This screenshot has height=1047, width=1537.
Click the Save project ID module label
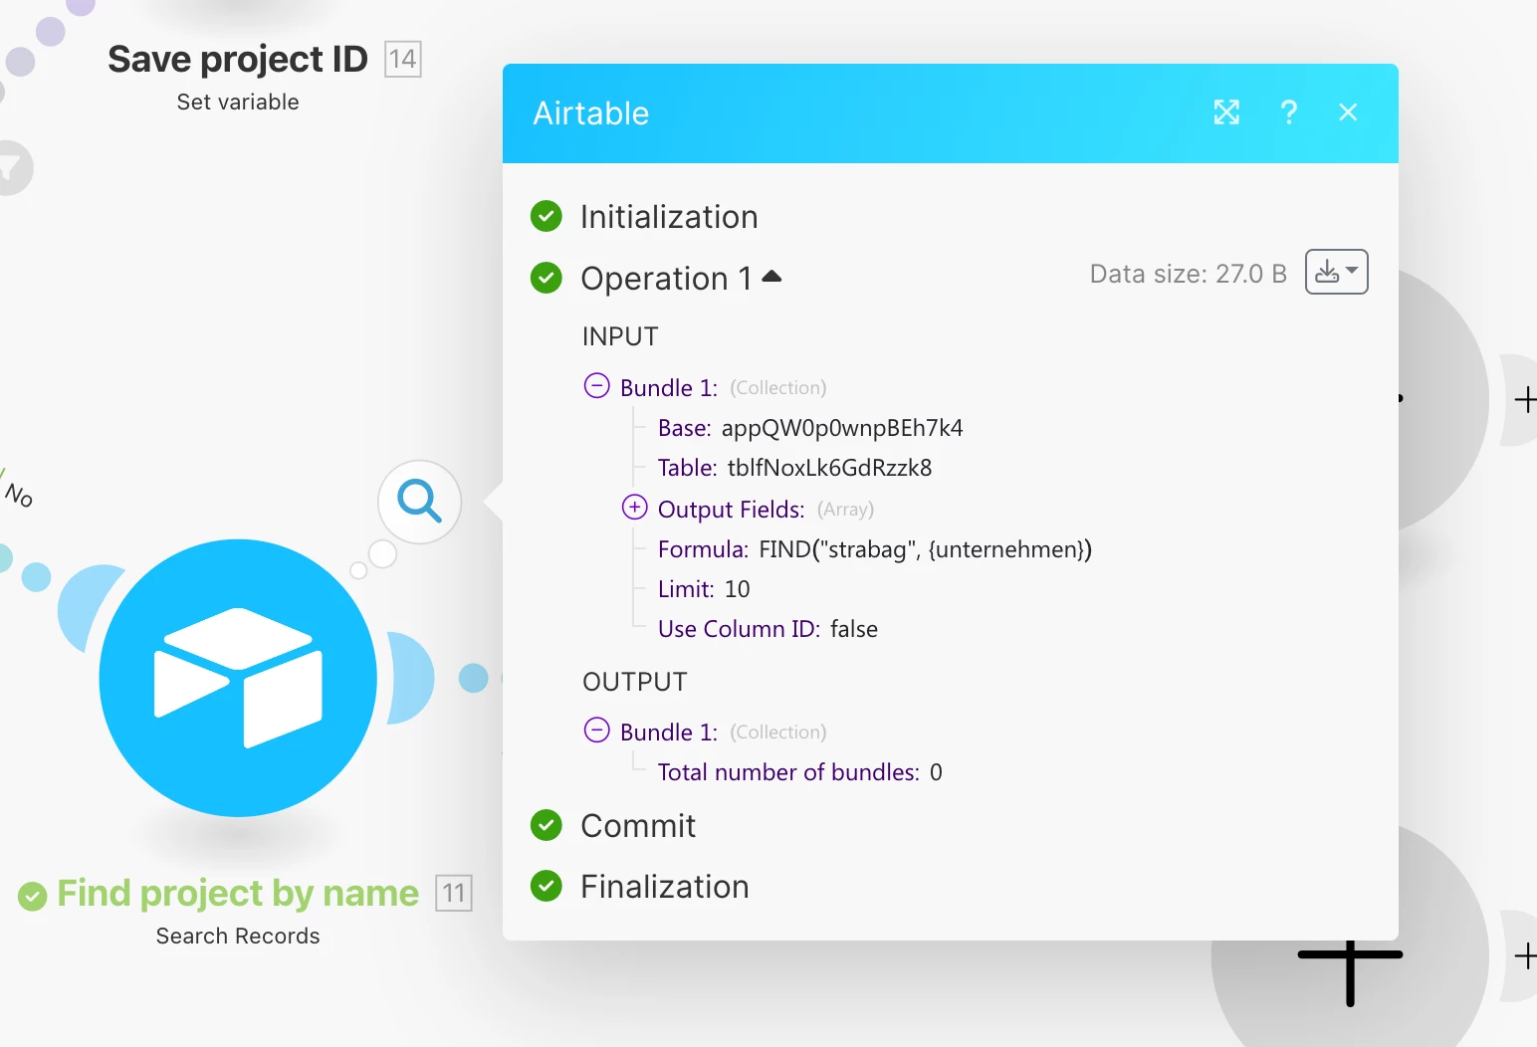(238, 59)
